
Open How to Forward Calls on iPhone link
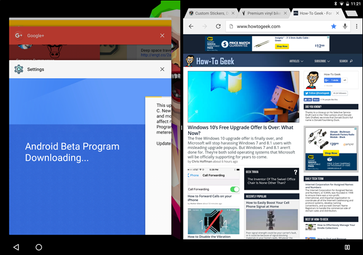click(209, 198)
